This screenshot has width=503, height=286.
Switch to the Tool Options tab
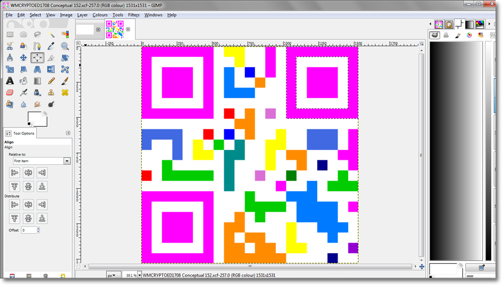(20, 133)
